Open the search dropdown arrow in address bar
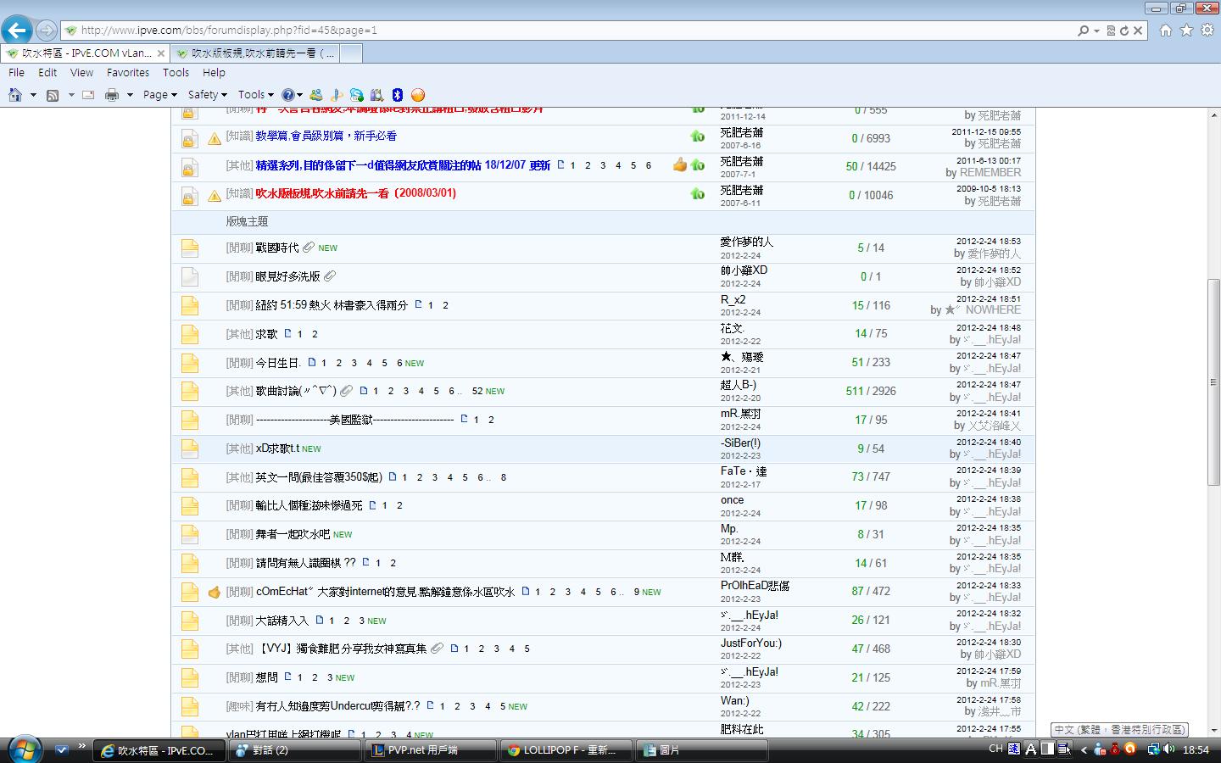The image size is (1221, 763). coord(1096,31)
